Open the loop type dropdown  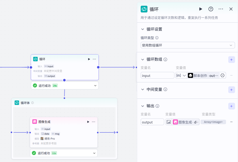click(188, 45)
